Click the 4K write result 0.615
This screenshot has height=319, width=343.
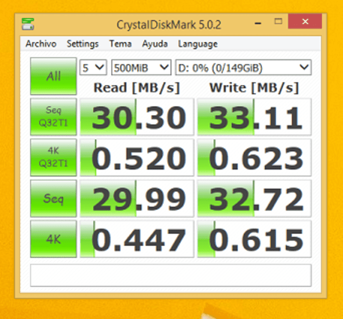[x=254, y=239]
